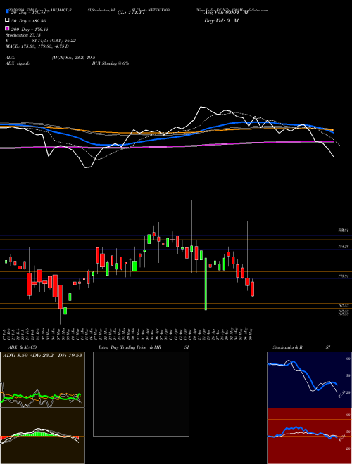The width and height of the screenshot is (352, 464).
Task: Open the ADX indicator chart panel
Action: tap(42, 380)
